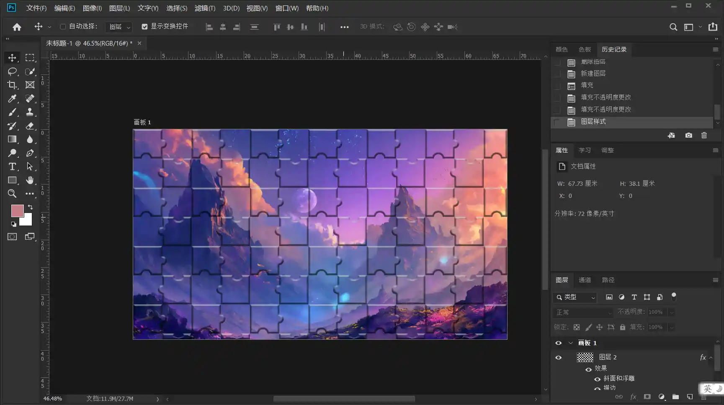Select the Eraser tool
Image resolution: width=724 pixels, height=405 pixels.
click(x=30, y=126)
